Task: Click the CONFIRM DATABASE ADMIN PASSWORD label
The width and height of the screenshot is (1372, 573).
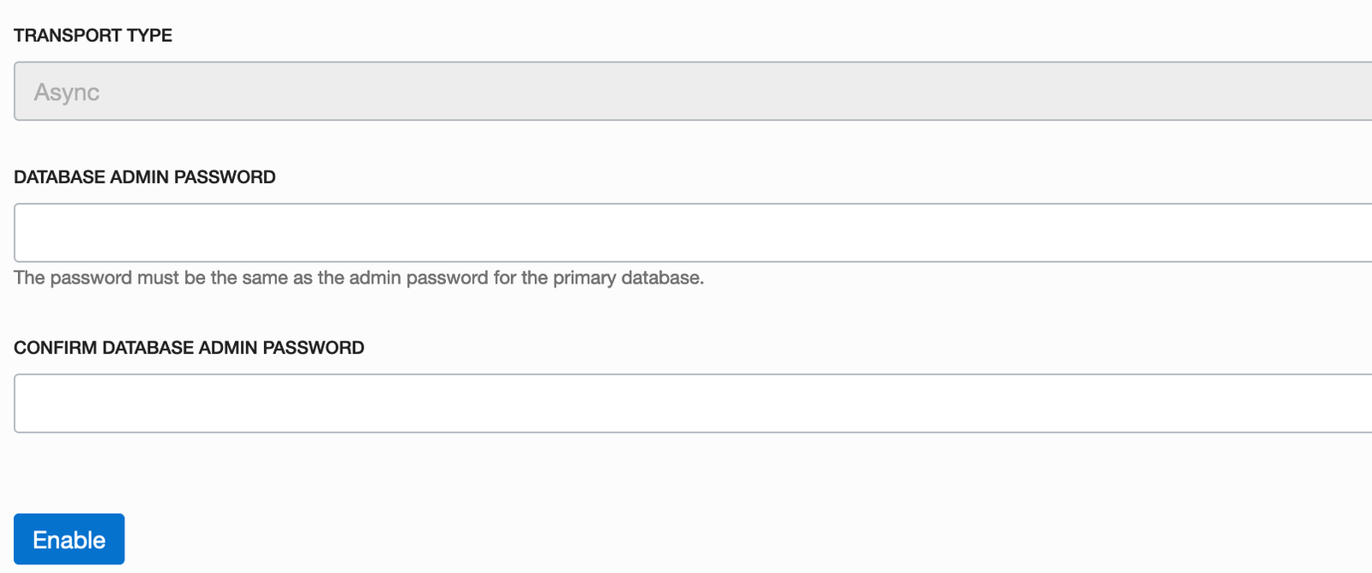Action: point(189,348)
